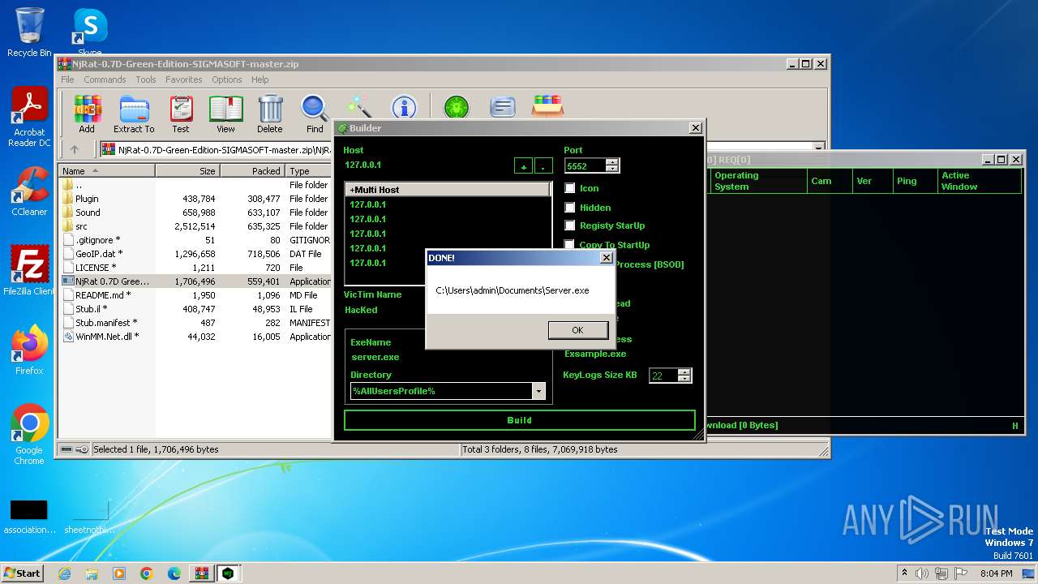The width and height of the screenshot is (1038, 584).
Task: Click the SFX colorful books box icon
Action: click(x=547, y=106)
